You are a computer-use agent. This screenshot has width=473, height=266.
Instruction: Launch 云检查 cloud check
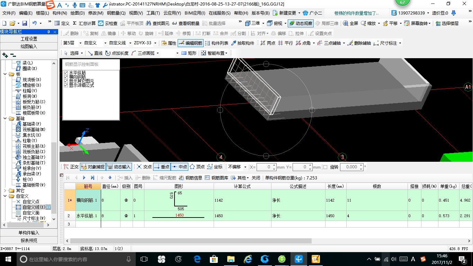pyautogui.click(x=108, y=23)
